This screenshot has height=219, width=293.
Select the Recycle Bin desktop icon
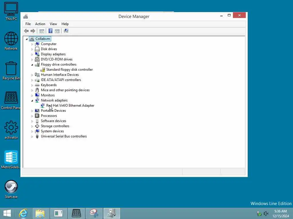coord(11,71)
